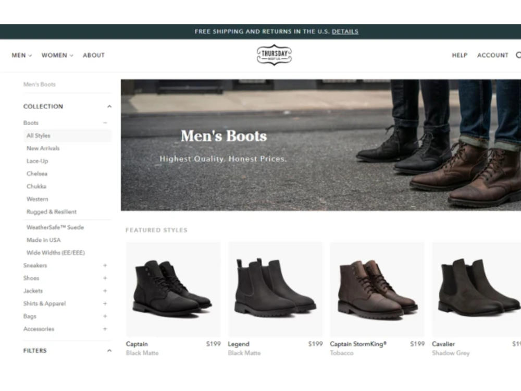Expand the Shoes category plus icon
Screen dimensions: 521x391
[105, 278]
